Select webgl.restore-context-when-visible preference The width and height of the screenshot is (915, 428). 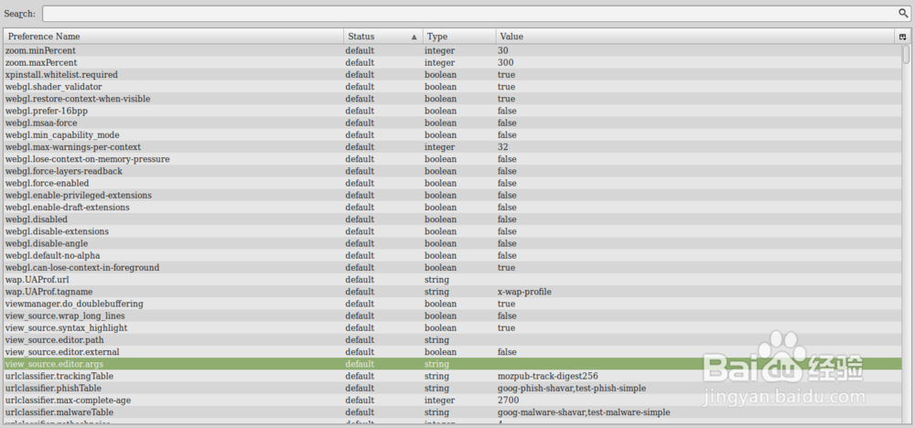pyautogui.click(x=452, y=99)
